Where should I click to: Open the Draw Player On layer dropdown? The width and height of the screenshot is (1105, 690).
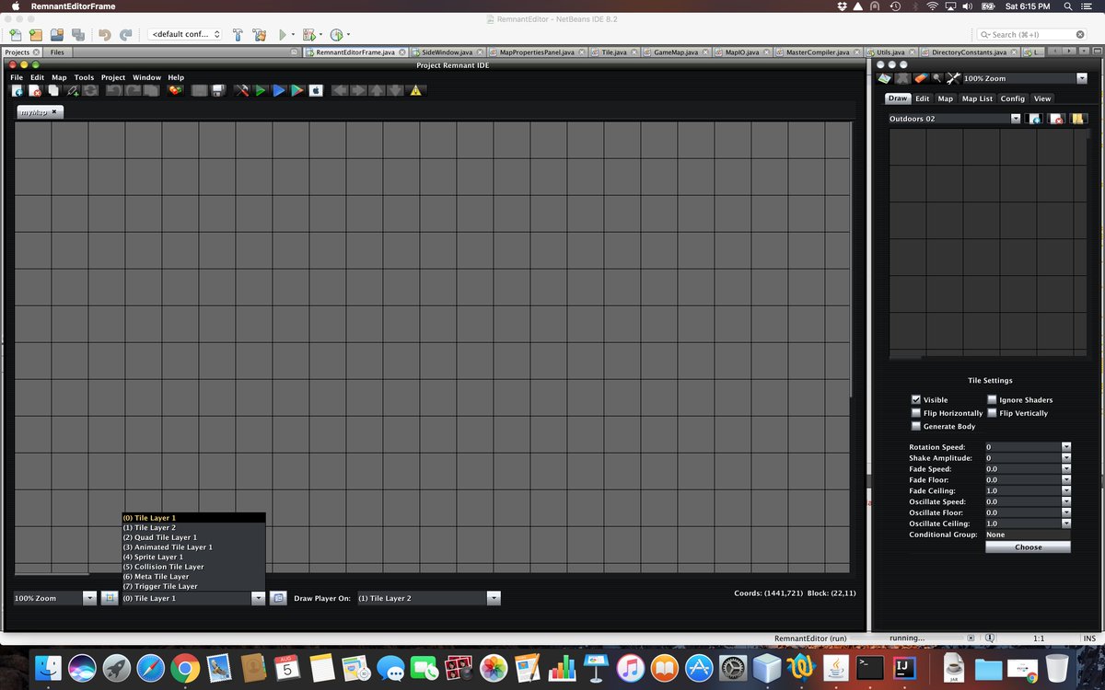(x=494, y=597)
